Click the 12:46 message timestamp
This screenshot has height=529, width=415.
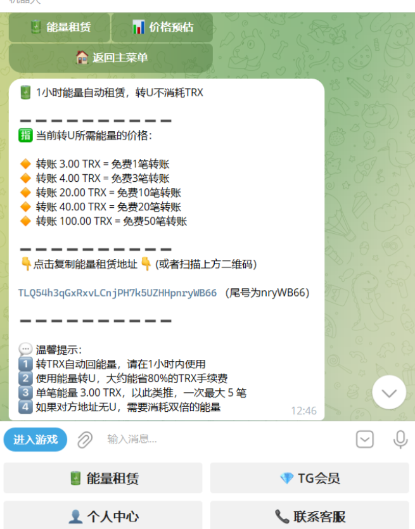(303, 411)
